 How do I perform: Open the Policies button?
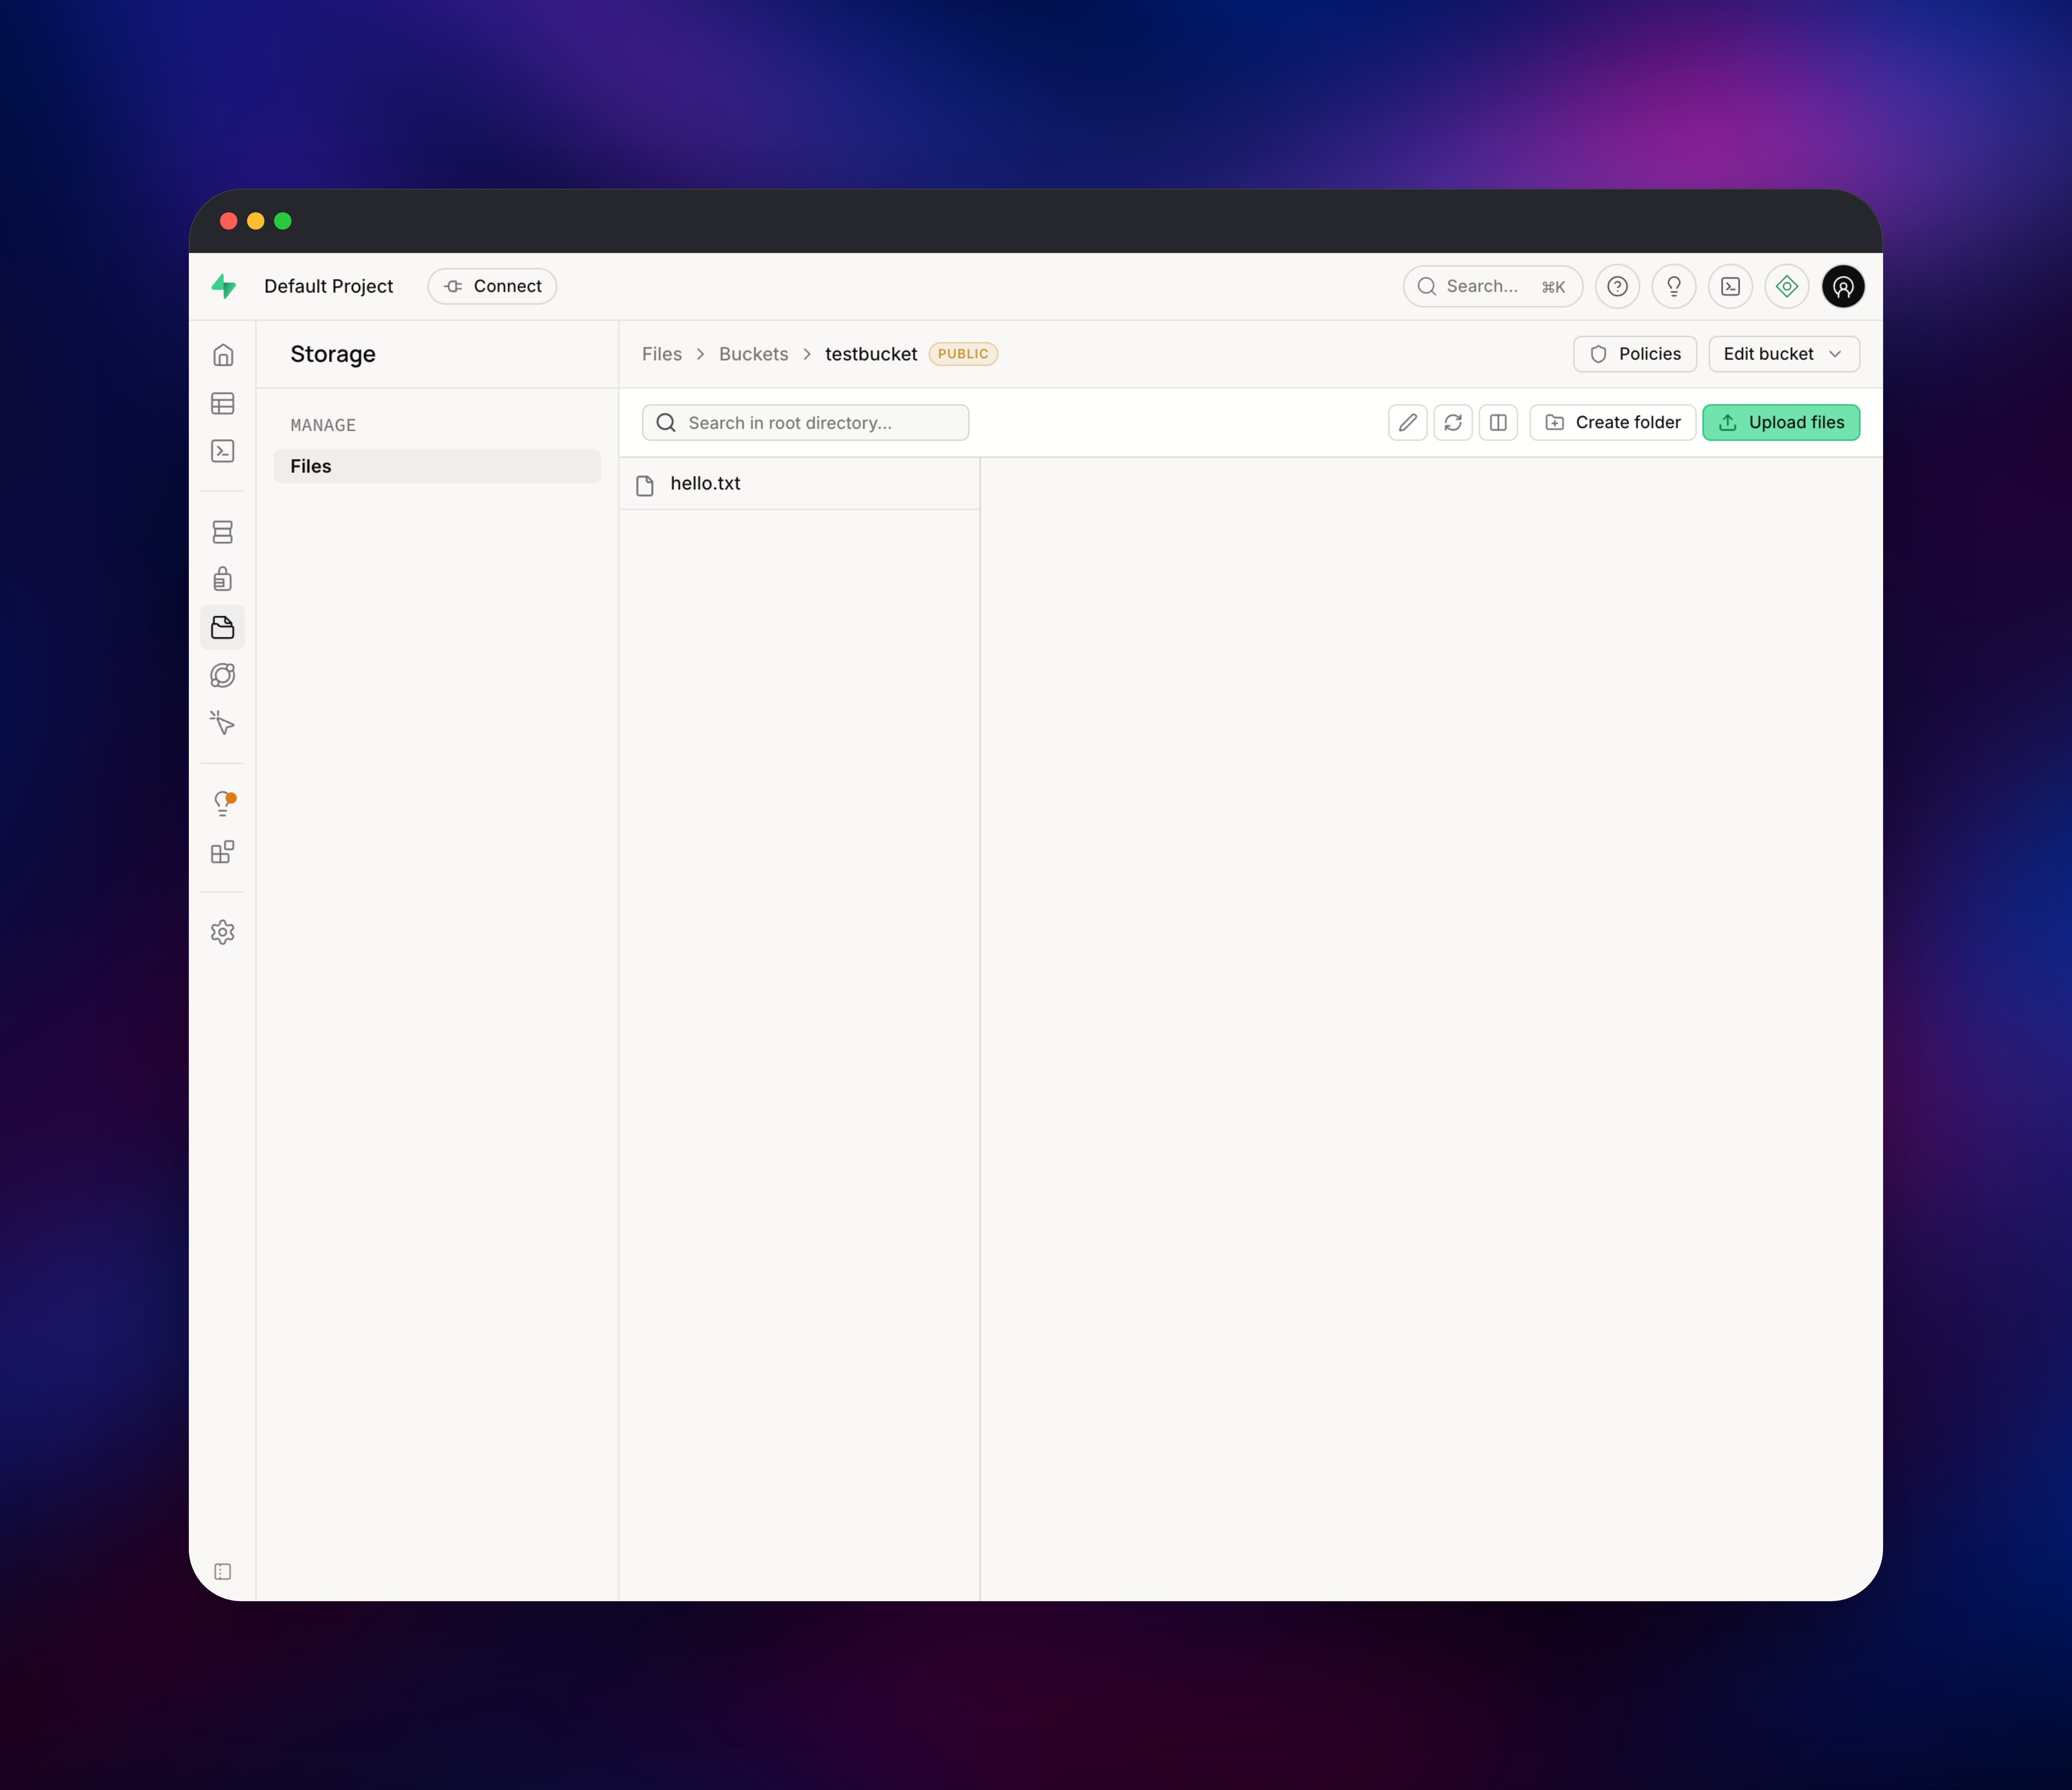[x=1635, y=354]
